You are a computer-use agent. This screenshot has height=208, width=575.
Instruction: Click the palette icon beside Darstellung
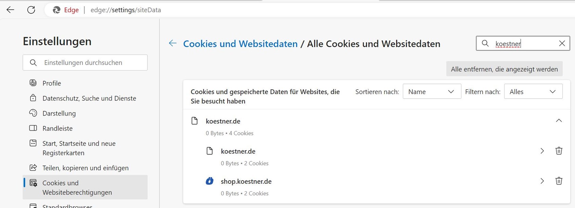33,113
